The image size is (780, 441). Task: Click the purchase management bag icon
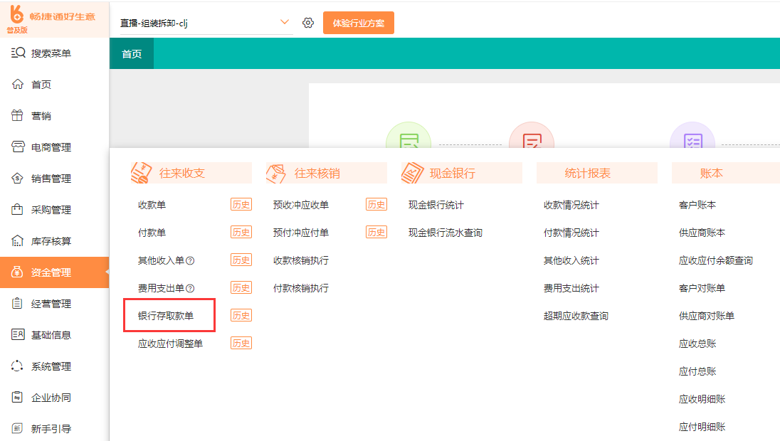click(x=18, y=210)
